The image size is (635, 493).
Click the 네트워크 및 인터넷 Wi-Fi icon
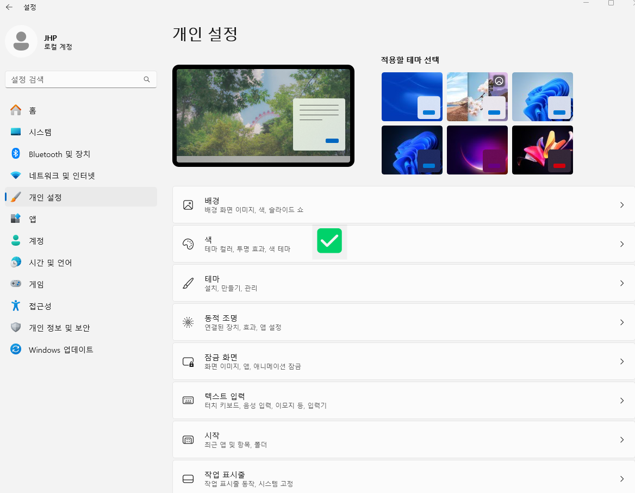click(16, 175)
